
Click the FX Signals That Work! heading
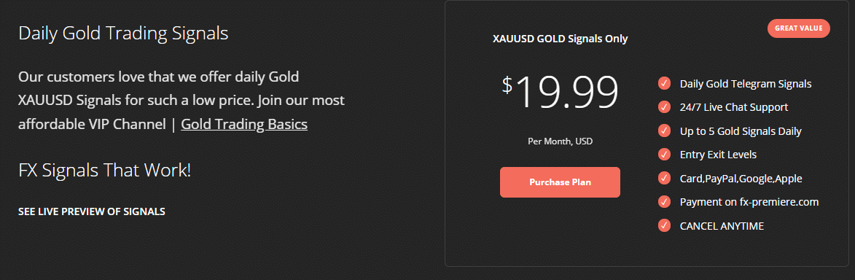105,171
